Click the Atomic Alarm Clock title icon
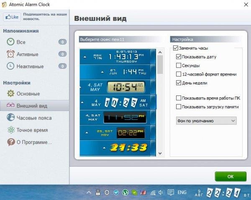The width and height of the screenshot is (251, 200). tap(4, 5)
